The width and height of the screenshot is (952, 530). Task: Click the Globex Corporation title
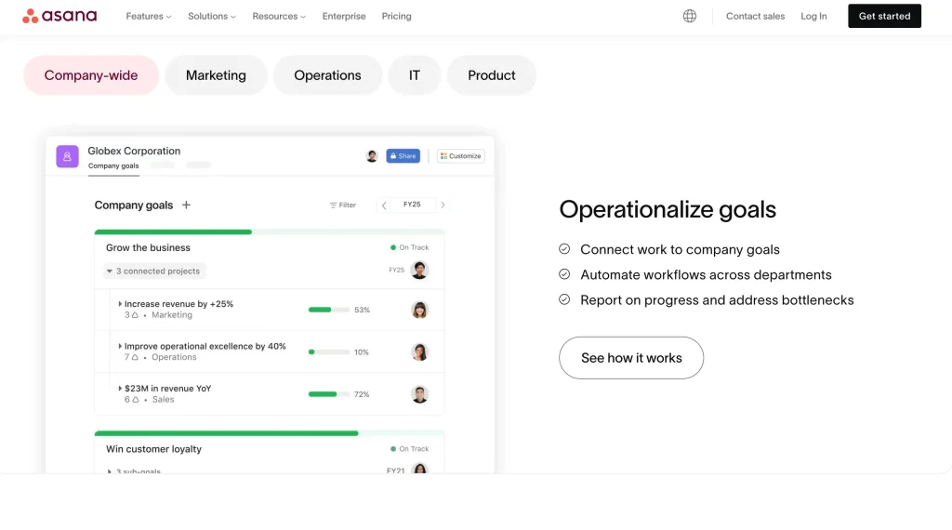tap(134, 151)
